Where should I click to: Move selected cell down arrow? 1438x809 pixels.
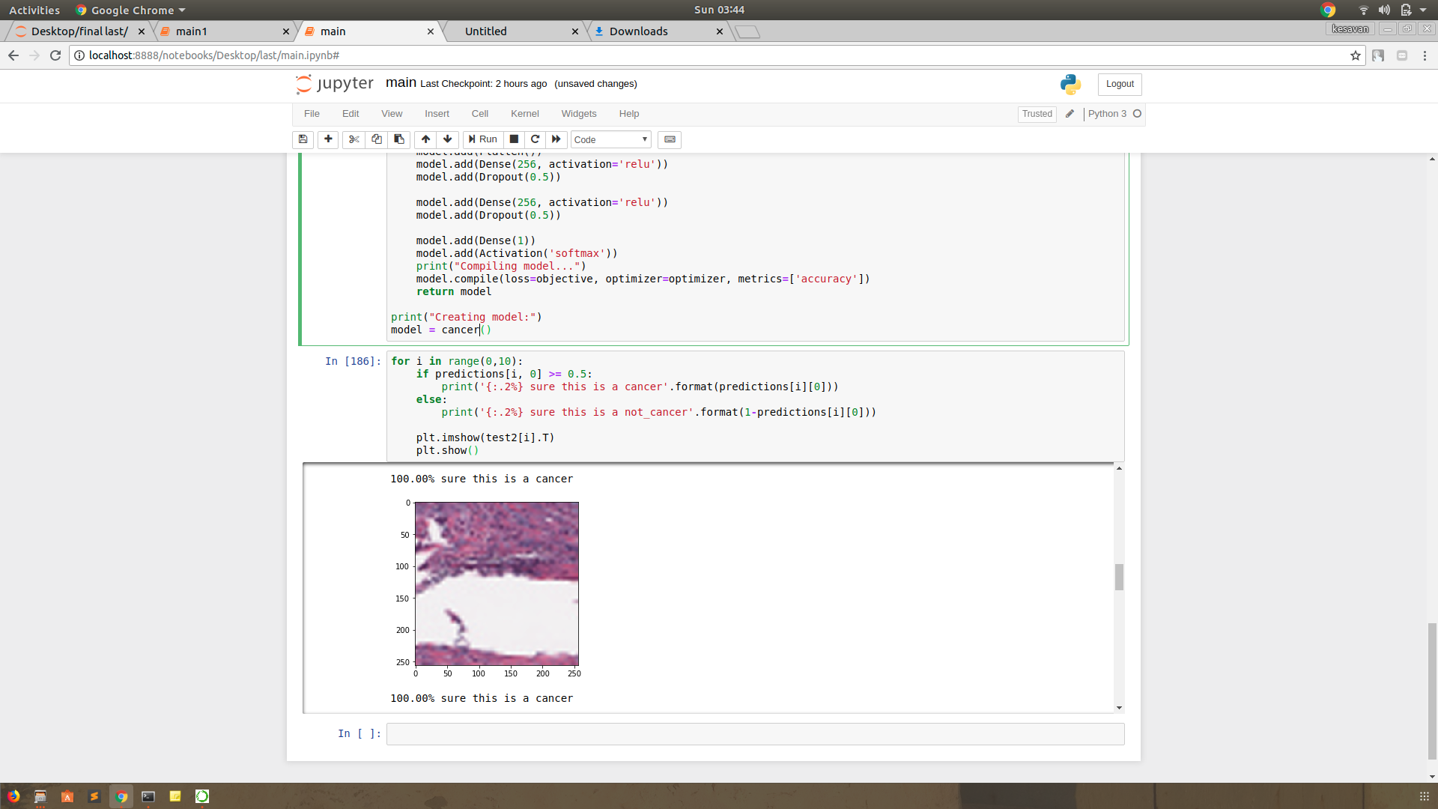(448, 139)
